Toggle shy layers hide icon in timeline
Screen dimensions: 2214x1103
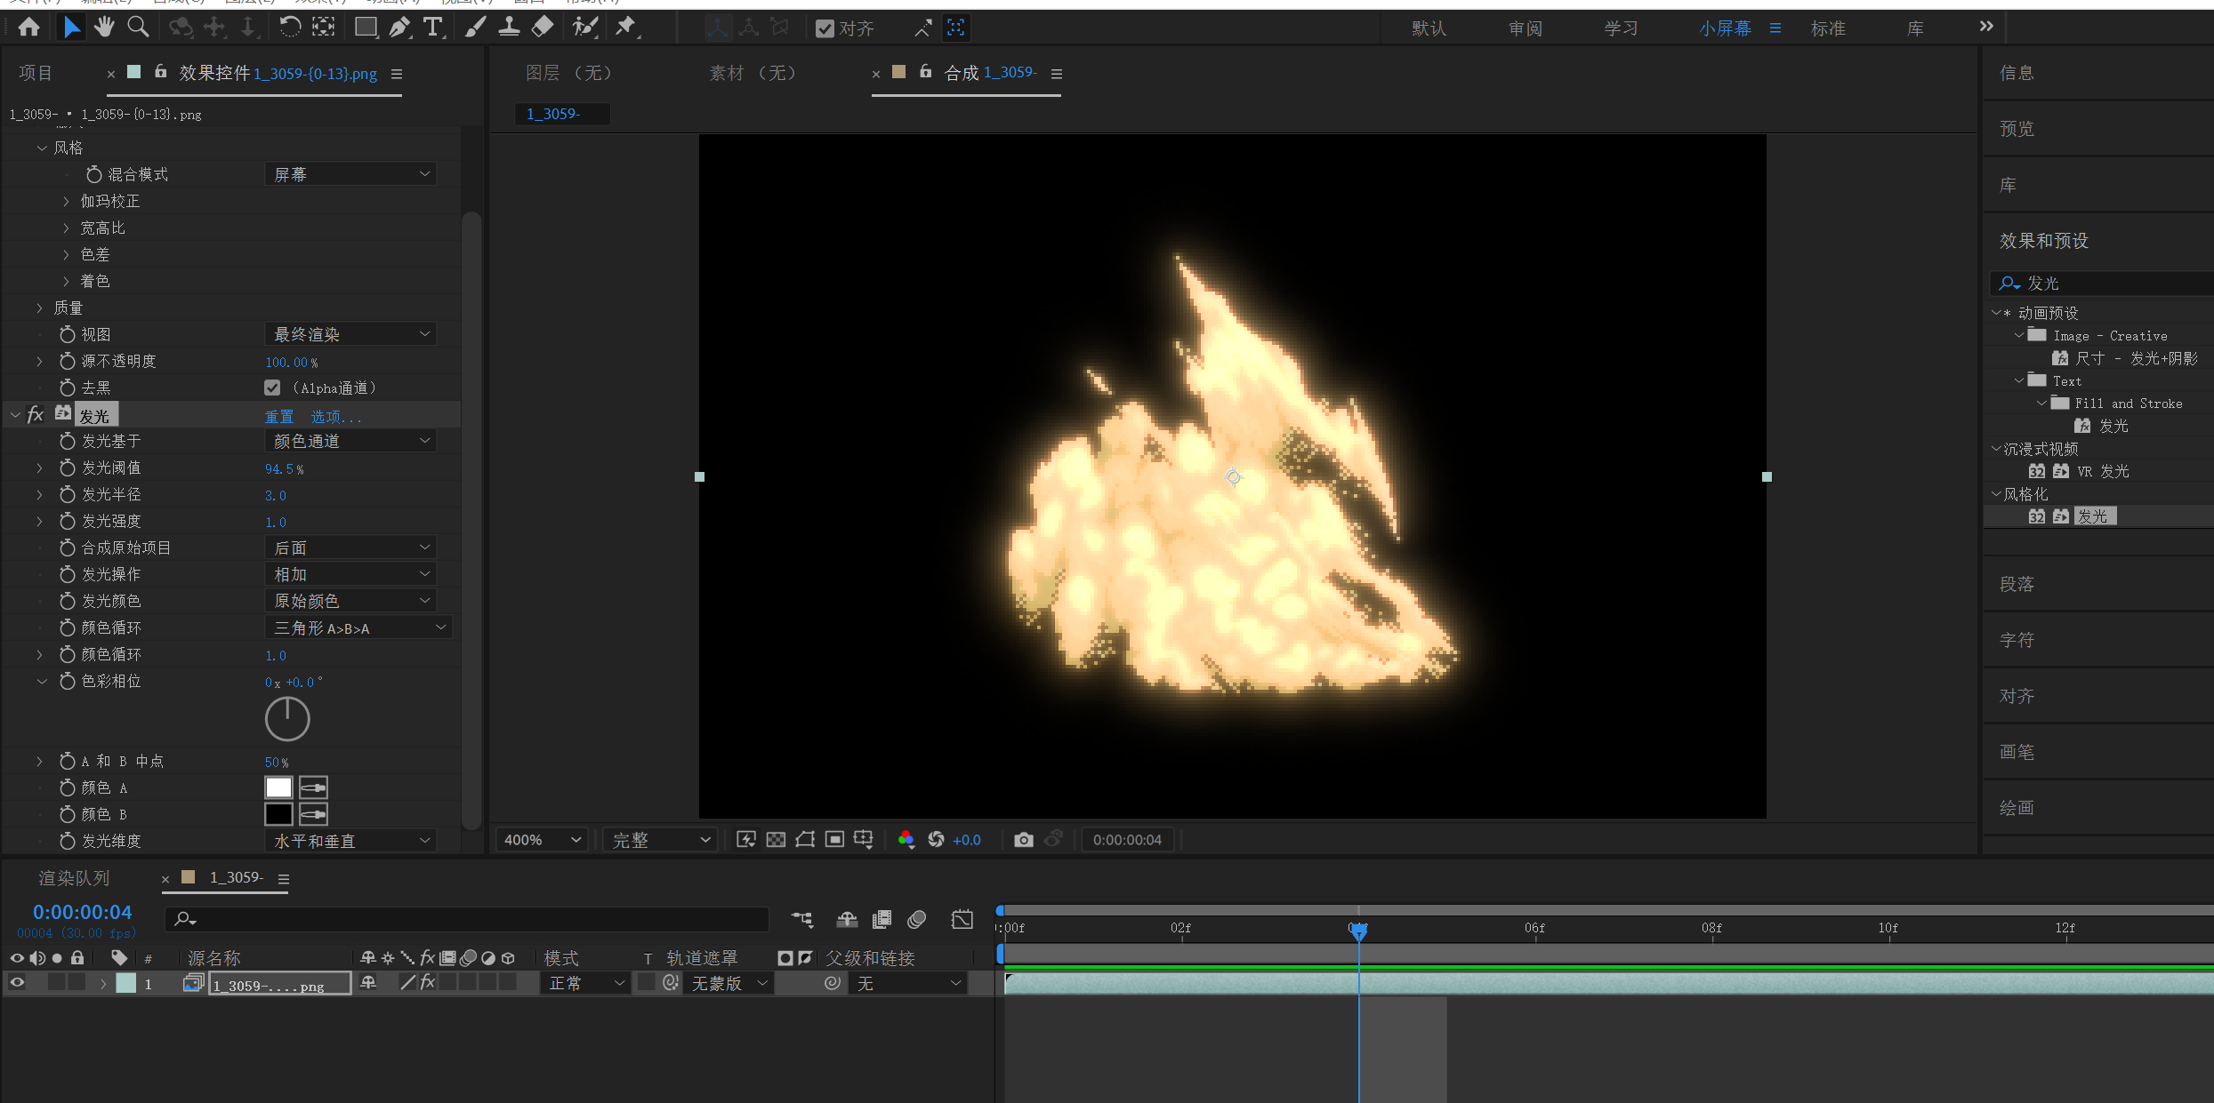click(x=847, y=920)
